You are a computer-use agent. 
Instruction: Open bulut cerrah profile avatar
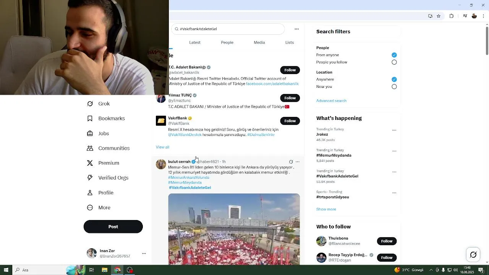pyautogui.click(x=161, y=164)
